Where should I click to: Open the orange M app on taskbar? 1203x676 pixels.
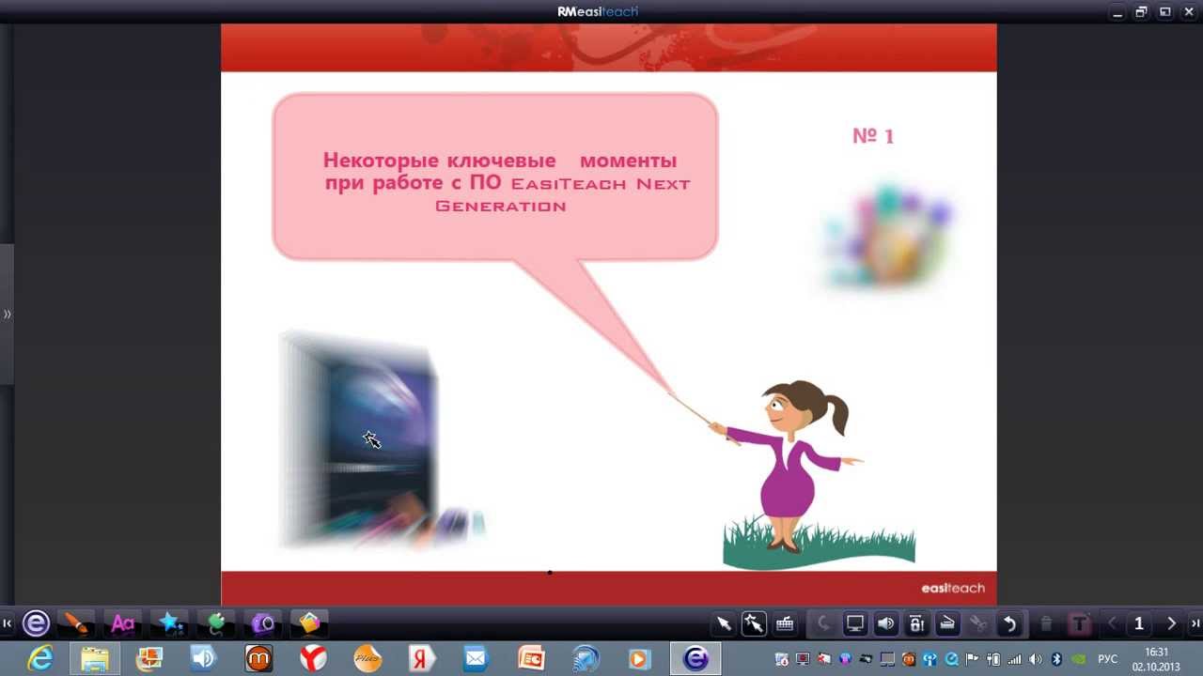pos(258,659)
